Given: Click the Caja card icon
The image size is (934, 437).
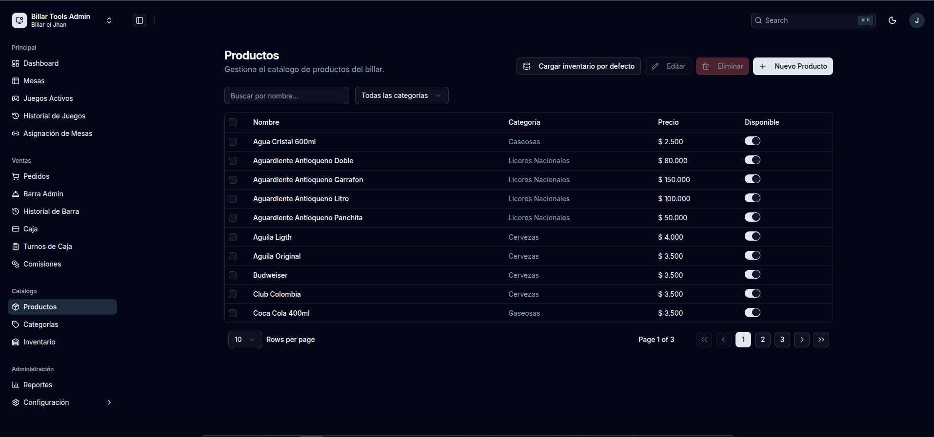Looking at the screenshot, I should coord(16,229).
